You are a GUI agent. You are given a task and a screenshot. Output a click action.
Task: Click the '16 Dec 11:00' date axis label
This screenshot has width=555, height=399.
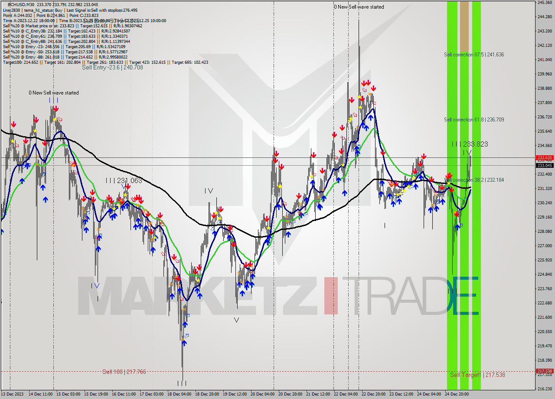point(124,394)
